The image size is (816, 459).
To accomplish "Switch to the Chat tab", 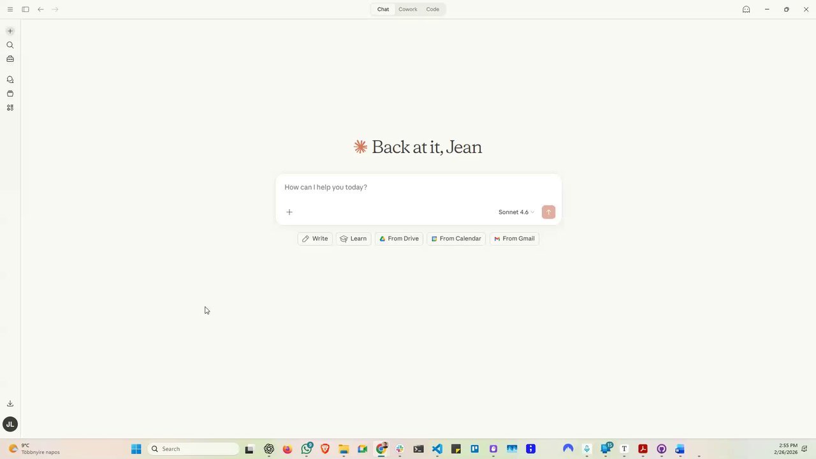I will [x=383, y=10].
